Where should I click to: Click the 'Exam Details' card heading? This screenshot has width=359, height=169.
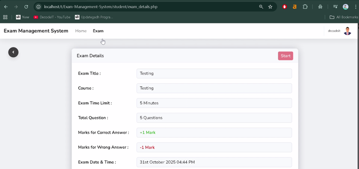pyautogui.click(x=90, y=56)
